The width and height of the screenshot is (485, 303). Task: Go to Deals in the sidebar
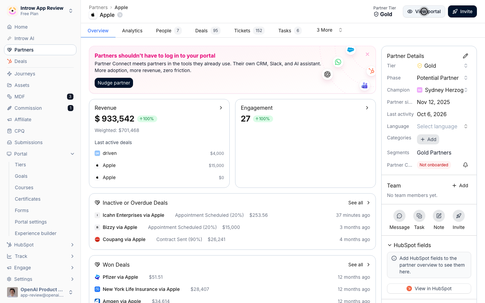pyautogui.click(x=40, y=61)
